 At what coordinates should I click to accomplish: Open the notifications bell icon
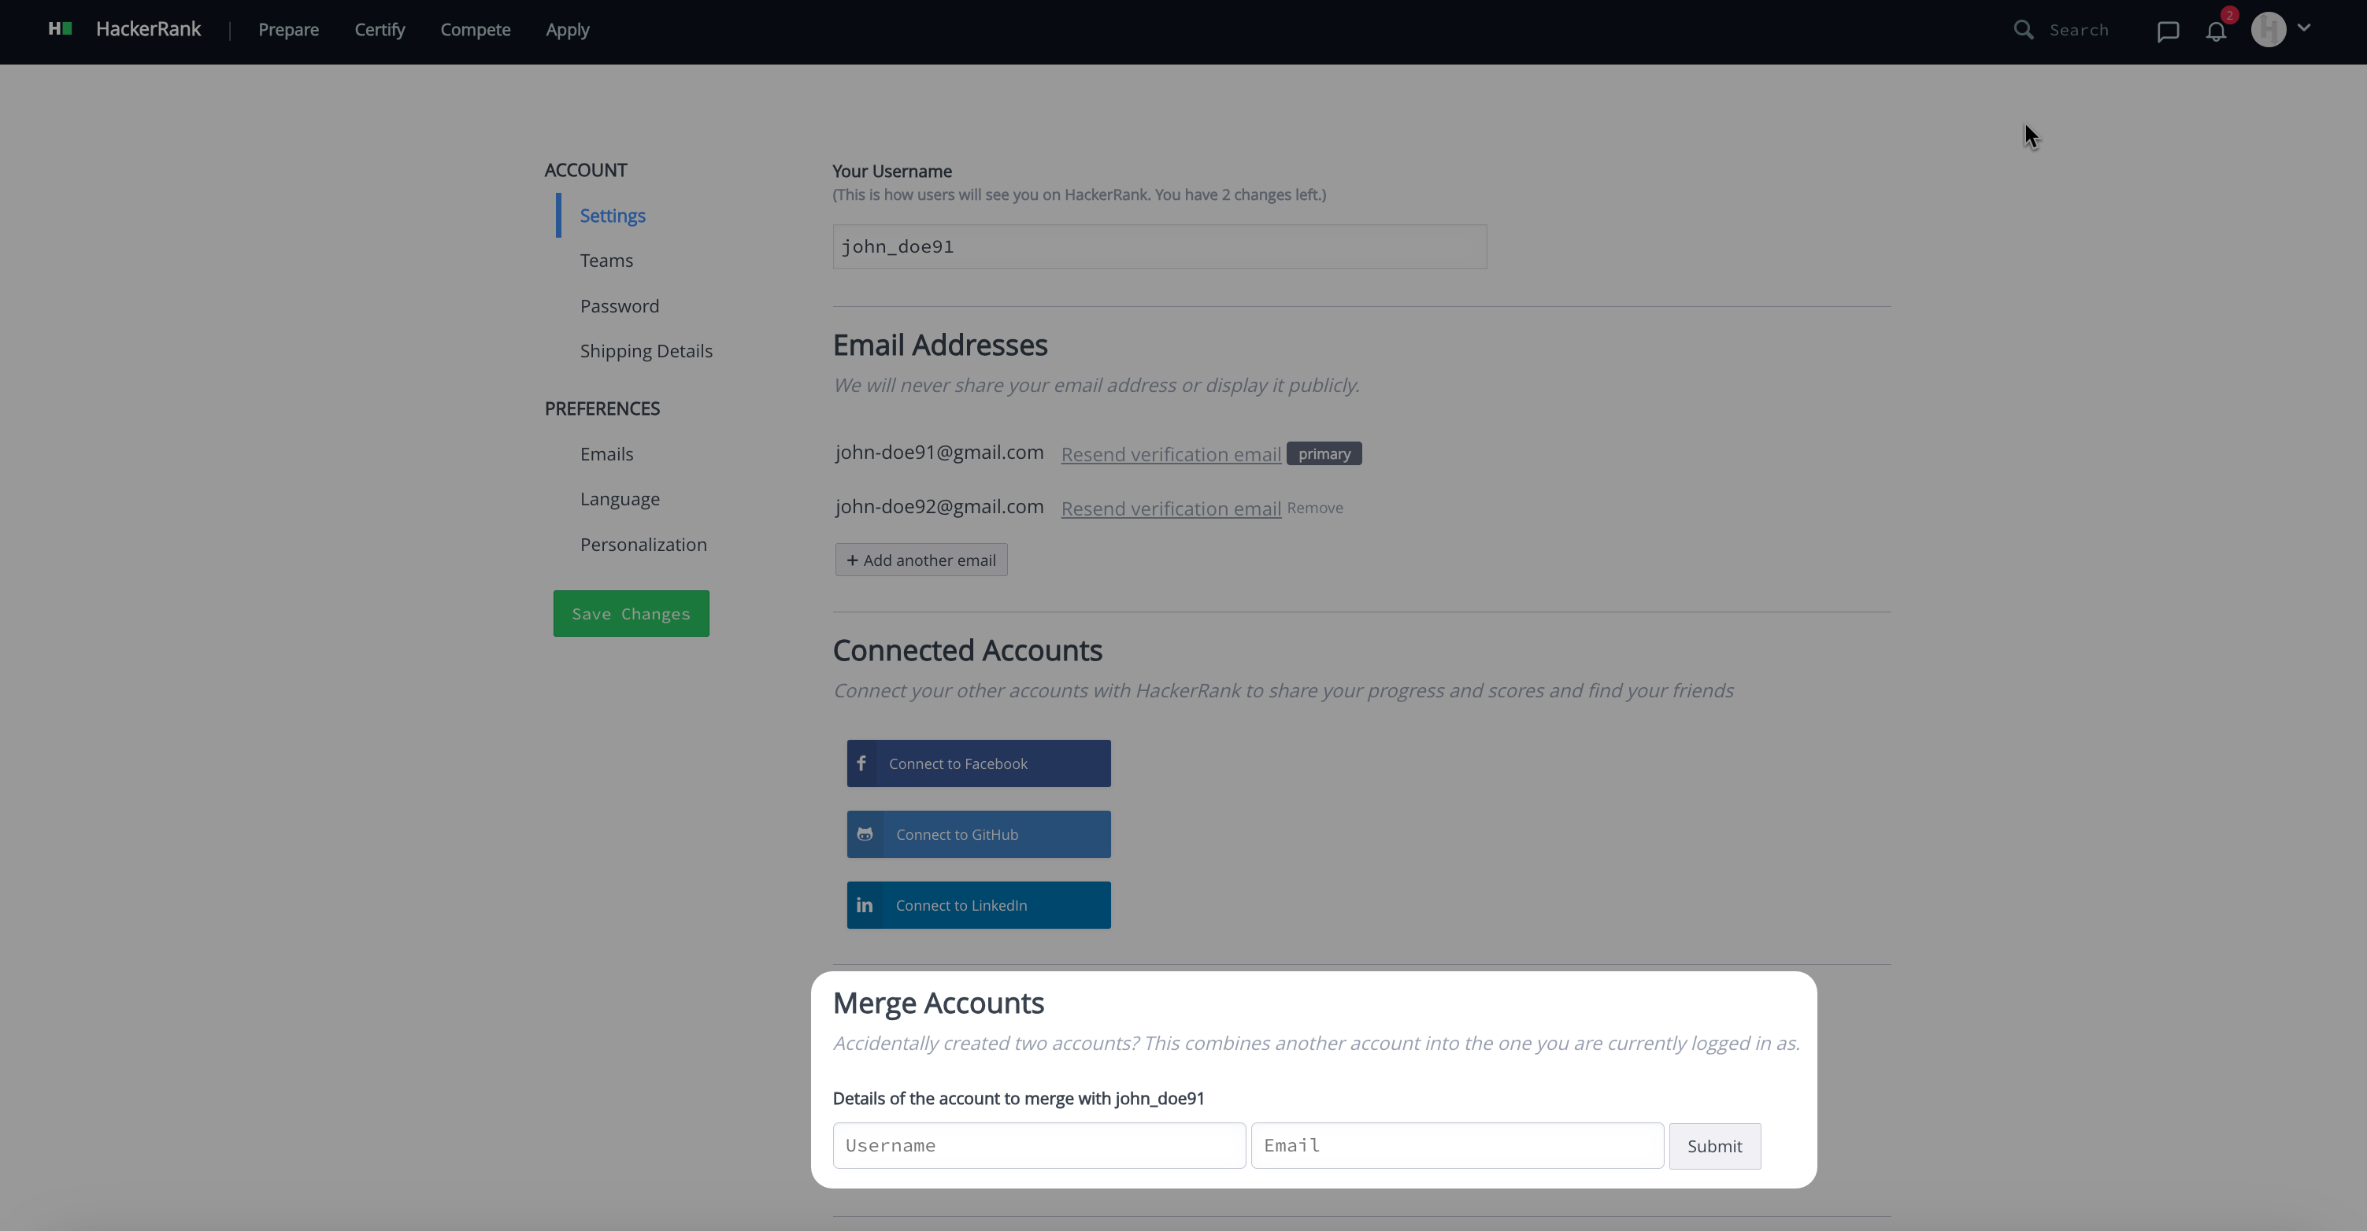(x=2215, y=31)
